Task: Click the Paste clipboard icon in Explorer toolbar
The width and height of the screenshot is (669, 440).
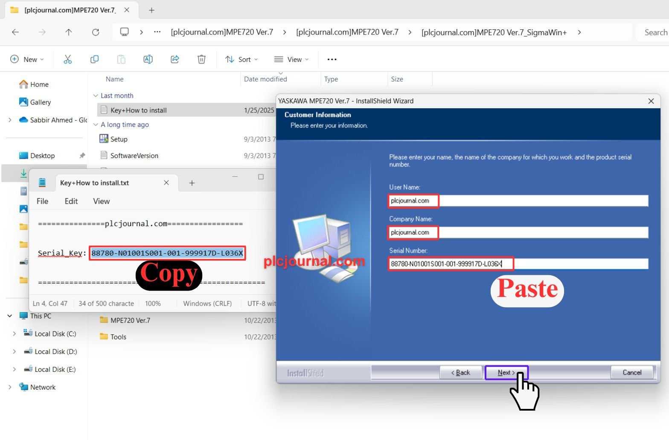Action: click(121, 59)
